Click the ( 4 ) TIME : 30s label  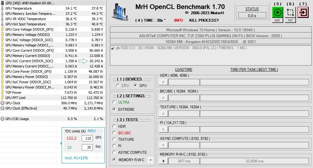(x=150, y=20)
